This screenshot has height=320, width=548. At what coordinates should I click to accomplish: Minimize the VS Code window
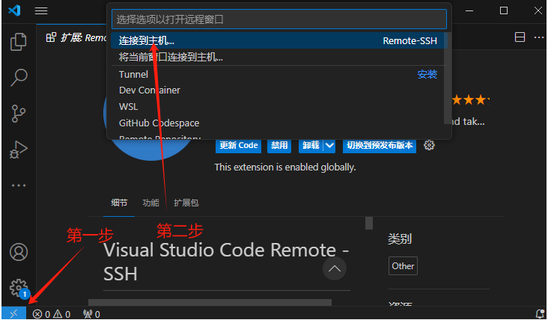(469, 10)
